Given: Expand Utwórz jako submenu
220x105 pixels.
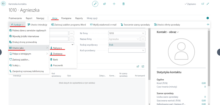Looking at the screenshot, I should coord(29,48).
